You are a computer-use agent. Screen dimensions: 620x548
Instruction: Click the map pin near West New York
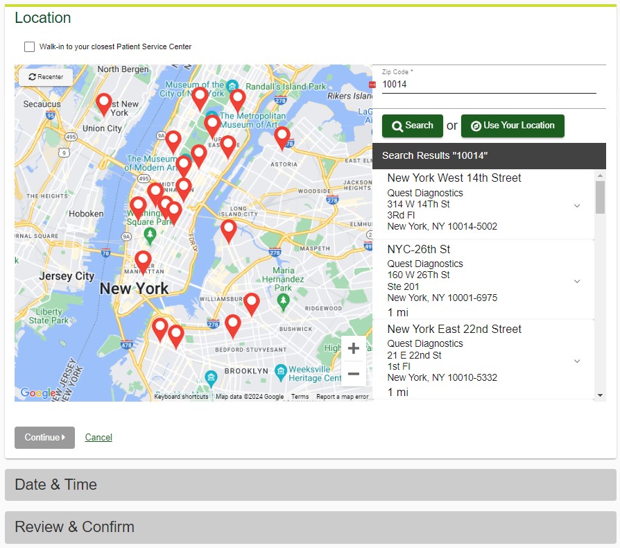click(x=103, y=104)
